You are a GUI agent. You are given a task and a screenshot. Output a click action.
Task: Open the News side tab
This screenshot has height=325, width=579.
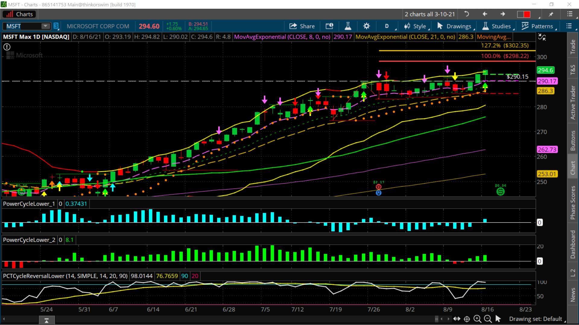point(573,295)
